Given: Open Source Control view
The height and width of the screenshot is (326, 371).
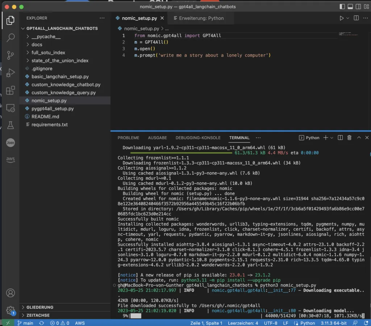Looking at the screenshot, I should (10, 55).
